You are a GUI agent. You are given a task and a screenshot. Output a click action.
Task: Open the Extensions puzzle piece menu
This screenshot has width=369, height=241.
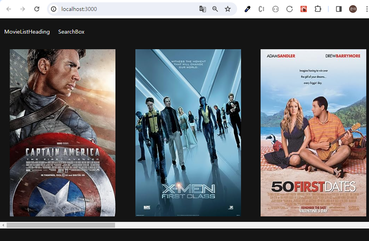318,9
